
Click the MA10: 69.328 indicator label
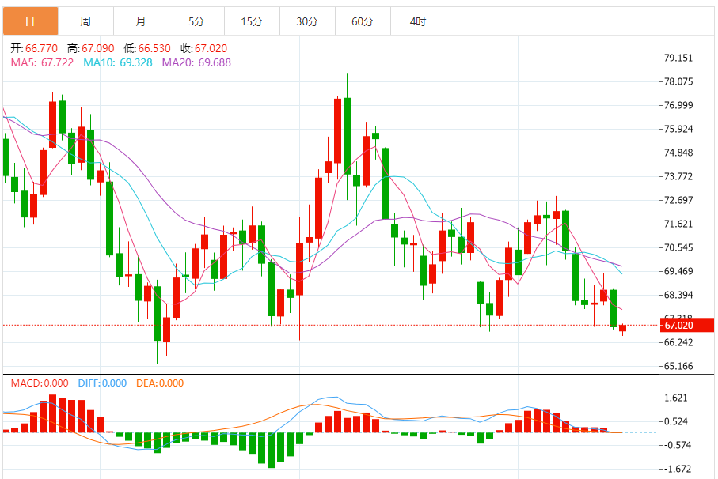(x=118, y=62)
